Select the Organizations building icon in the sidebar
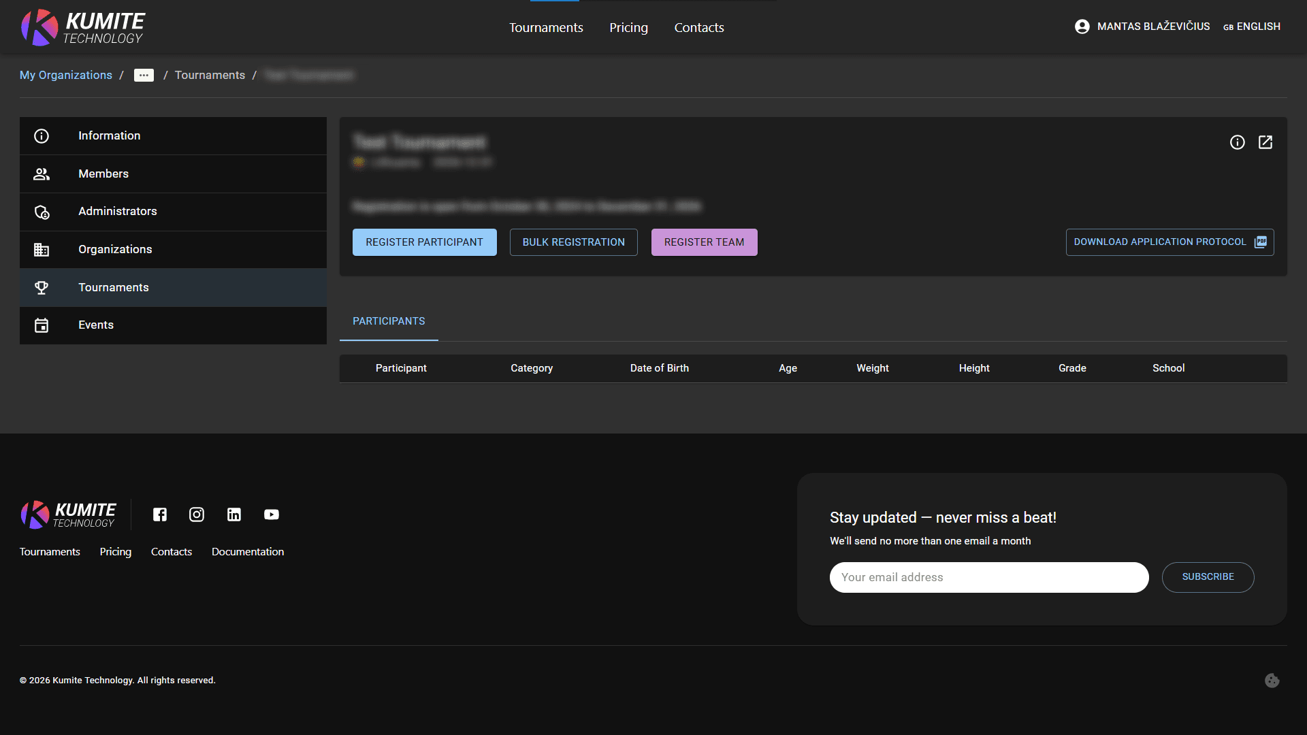 point(42,249)
